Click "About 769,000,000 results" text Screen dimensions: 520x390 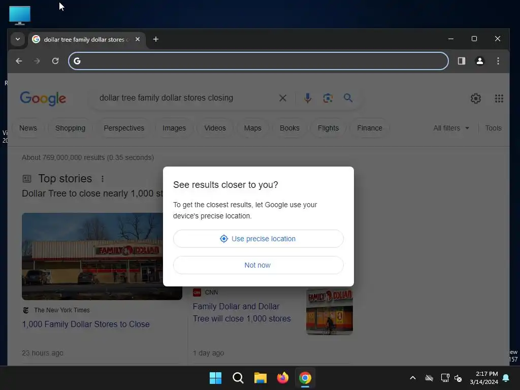(x=63, y=157)
